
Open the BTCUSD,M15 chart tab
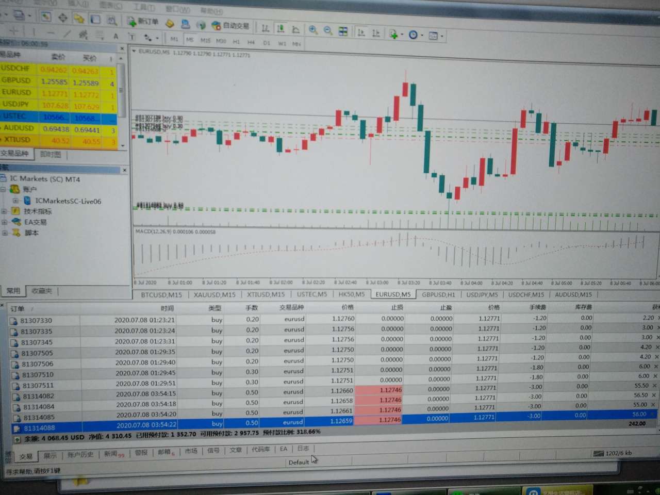click(161, 295)
